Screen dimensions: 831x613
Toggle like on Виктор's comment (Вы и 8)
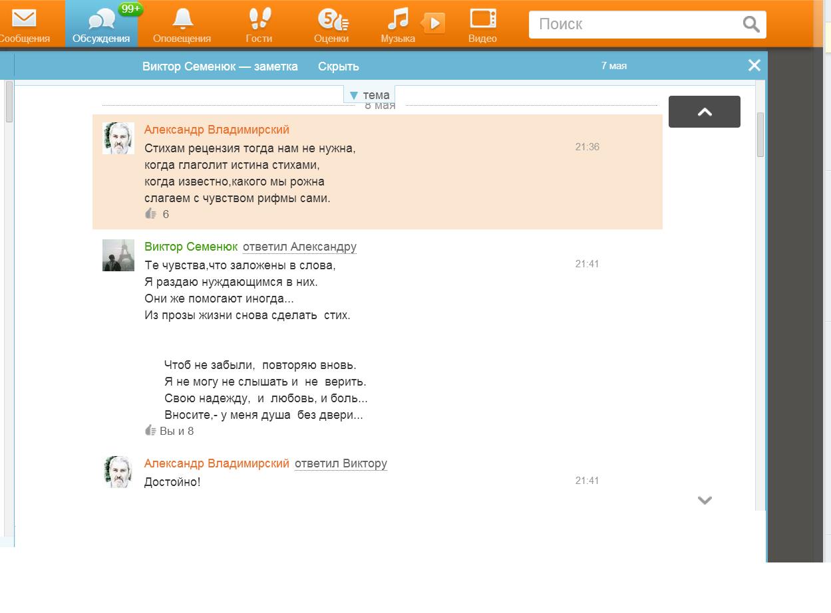click(x=150, y=430)
